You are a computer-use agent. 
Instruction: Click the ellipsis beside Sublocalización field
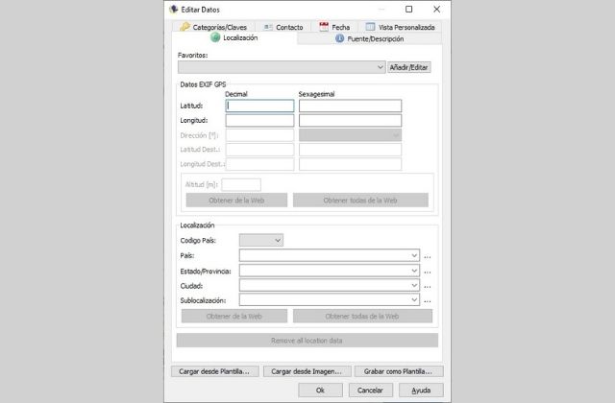point(429,300)
